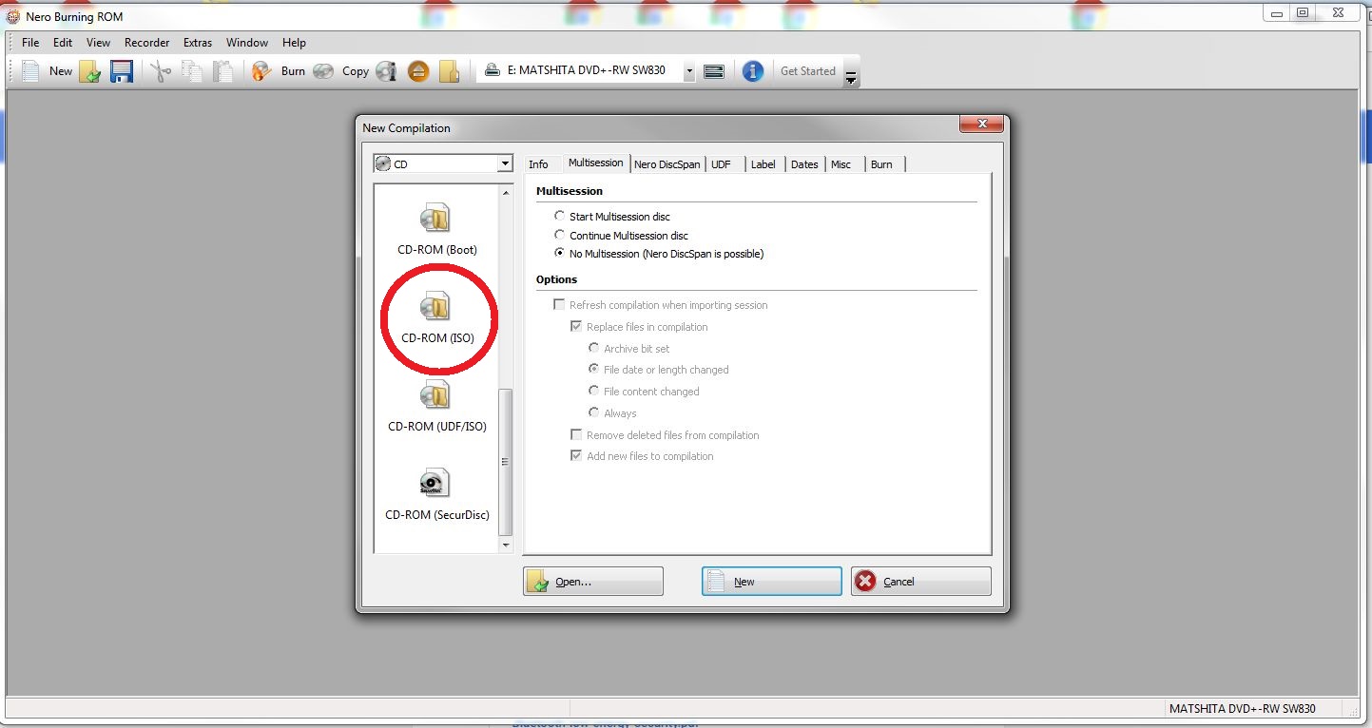Switch to the Burn tab in dialog
This screenshot has height=728, width=1372.
pos(882,164)
